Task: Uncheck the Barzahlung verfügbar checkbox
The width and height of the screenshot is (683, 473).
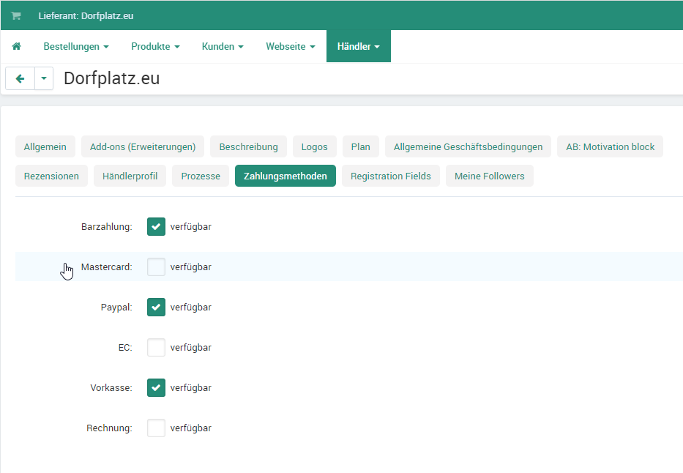Action: click(x=156, y=226)
